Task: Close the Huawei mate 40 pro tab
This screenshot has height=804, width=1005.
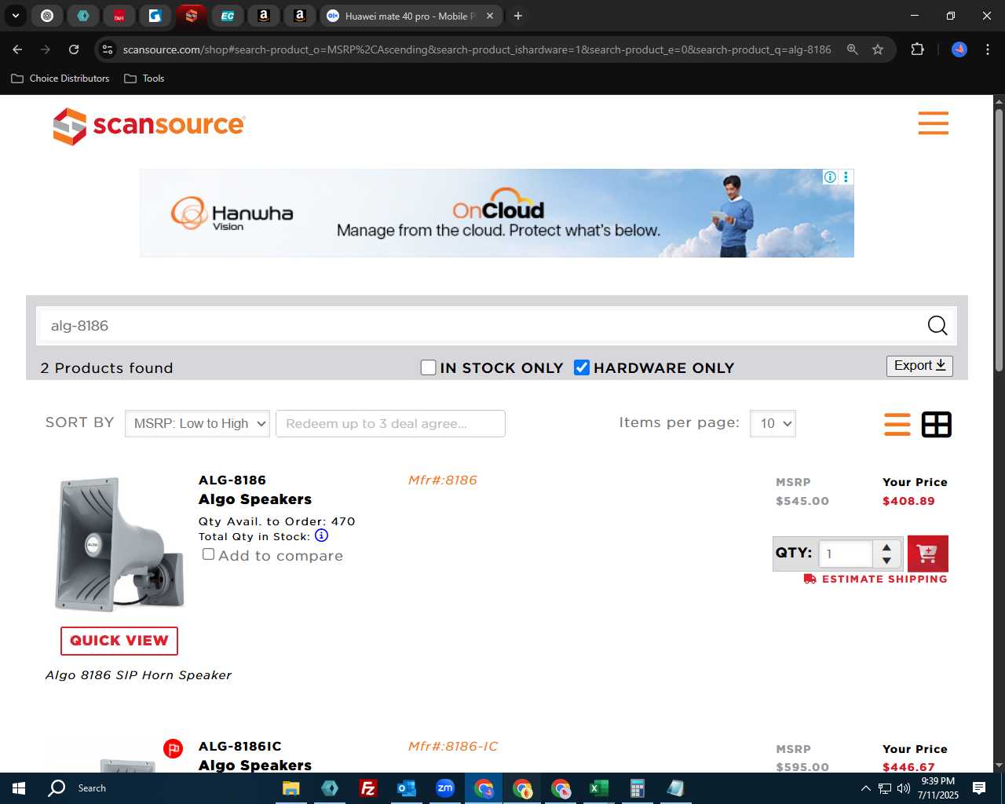Action: [490, 16]
